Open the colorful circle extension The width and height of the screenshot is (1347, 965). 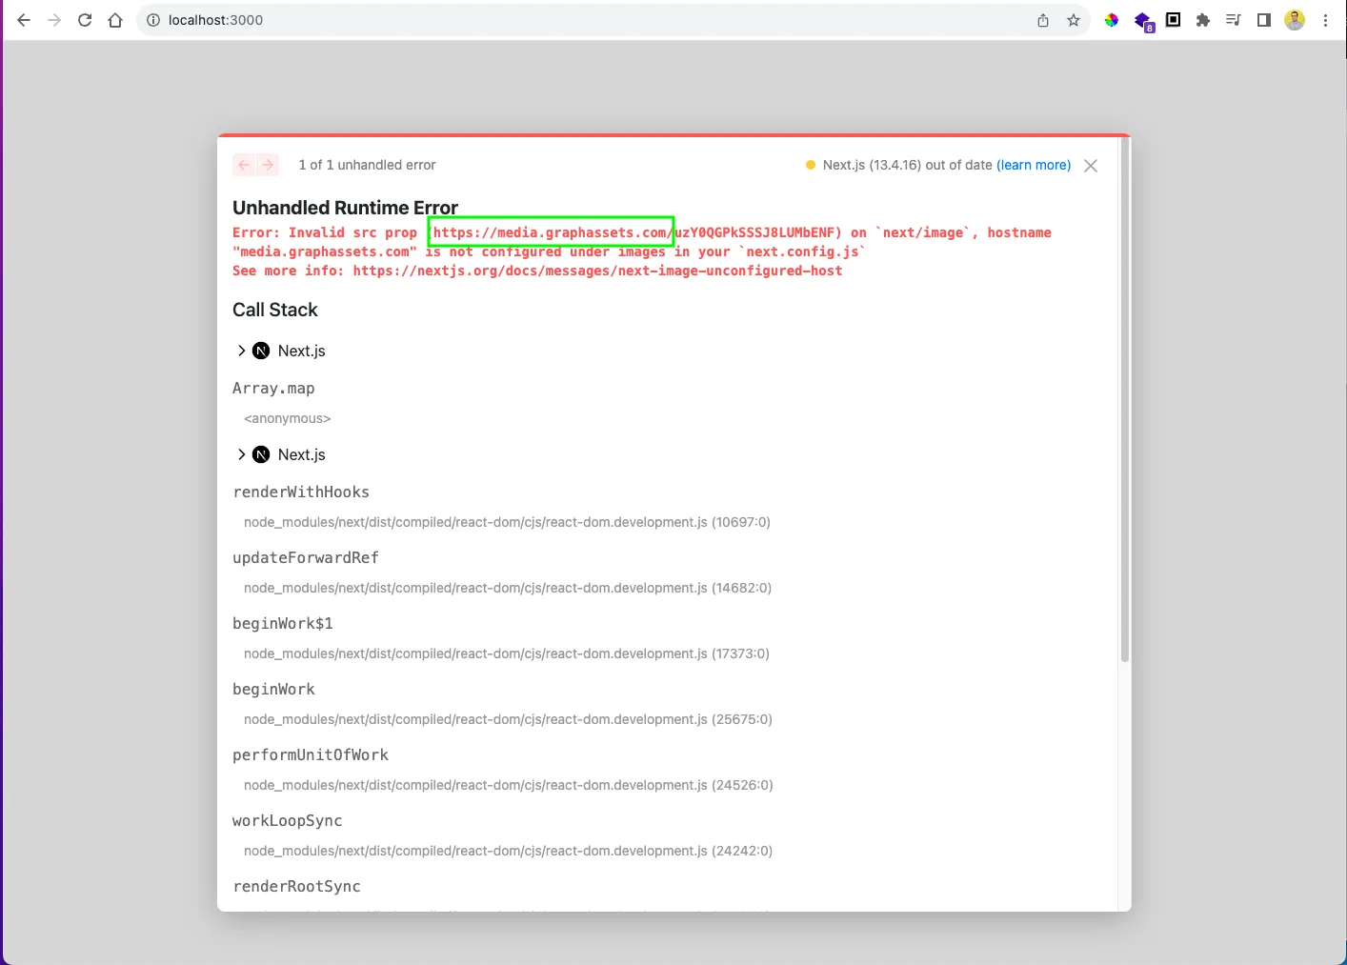point(1112,20)
